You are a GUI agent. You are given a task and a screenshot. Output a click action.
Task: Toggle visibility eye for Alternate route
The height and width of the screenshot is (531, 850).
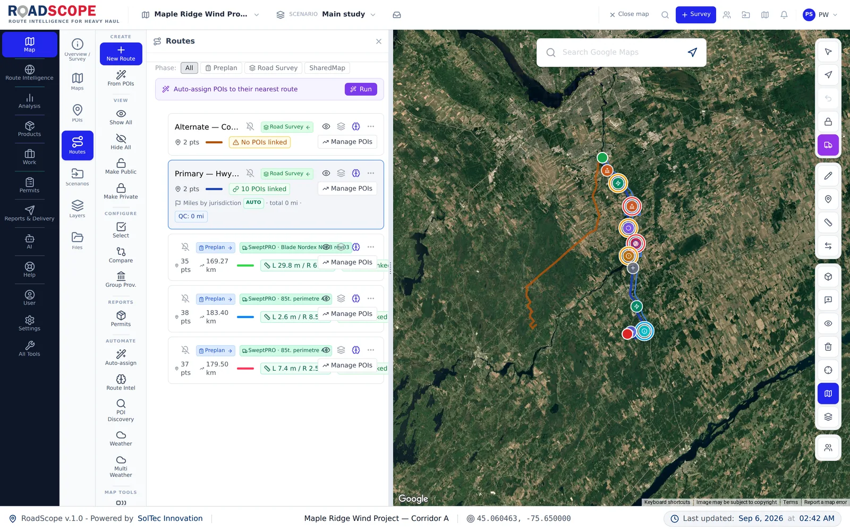(326, 126)
